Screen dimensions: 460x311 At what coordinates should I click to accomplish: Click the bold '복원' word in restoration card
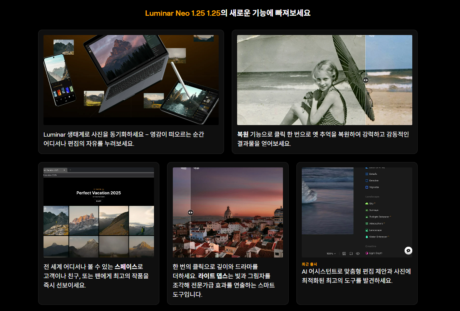pos(243,134)
